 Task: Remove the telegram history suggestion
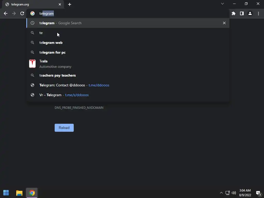(x=224, y=23)
